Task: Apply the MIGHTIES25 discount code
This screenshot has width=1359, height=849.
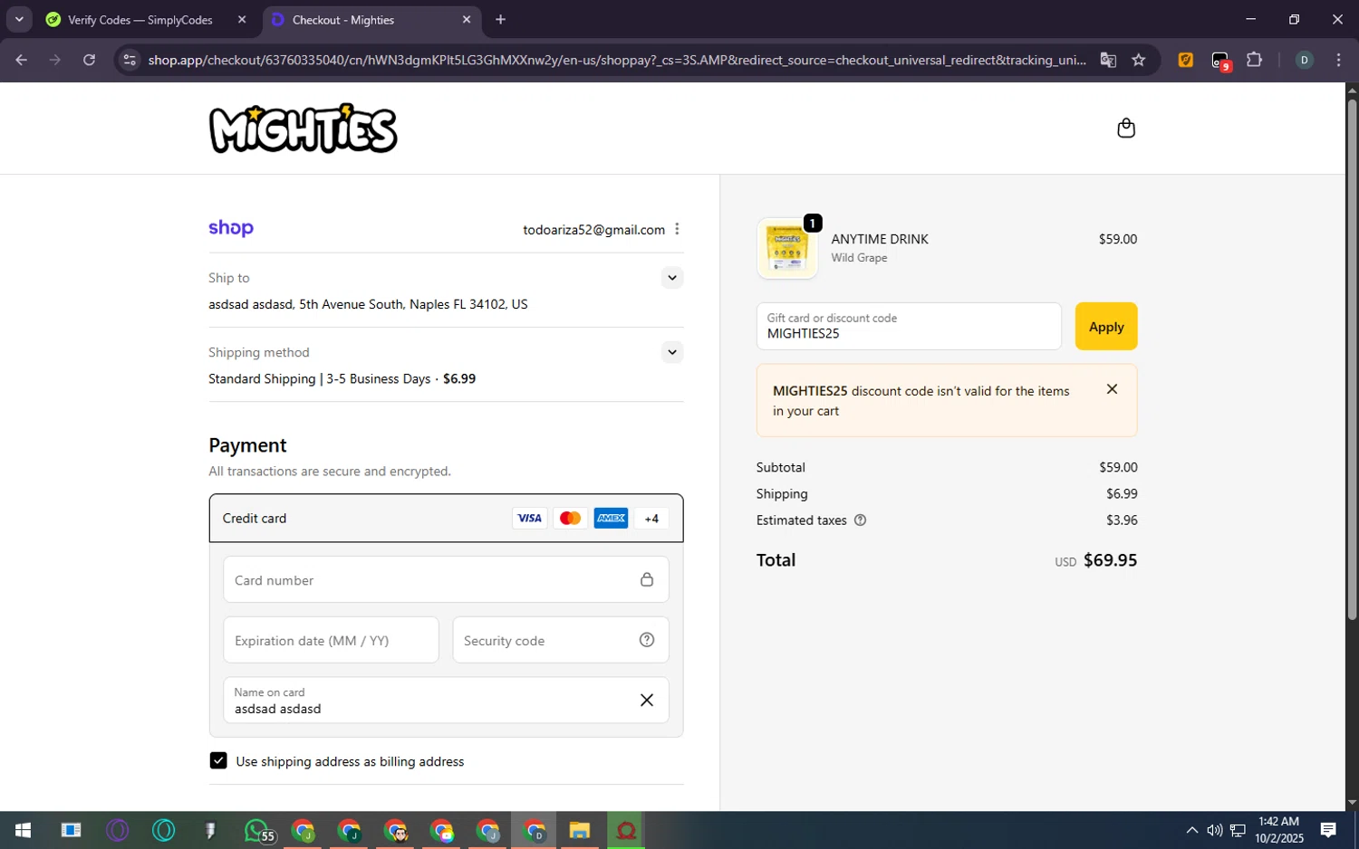Action: click(x=1106, y=327)
